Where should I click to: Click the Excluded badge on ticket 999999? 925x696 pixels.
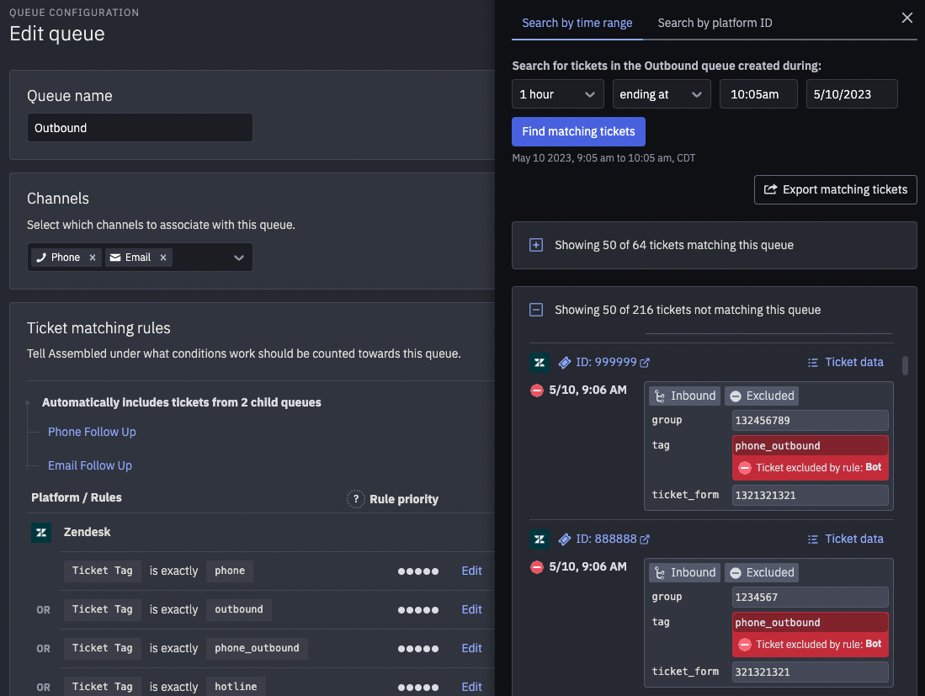[762, 396]
